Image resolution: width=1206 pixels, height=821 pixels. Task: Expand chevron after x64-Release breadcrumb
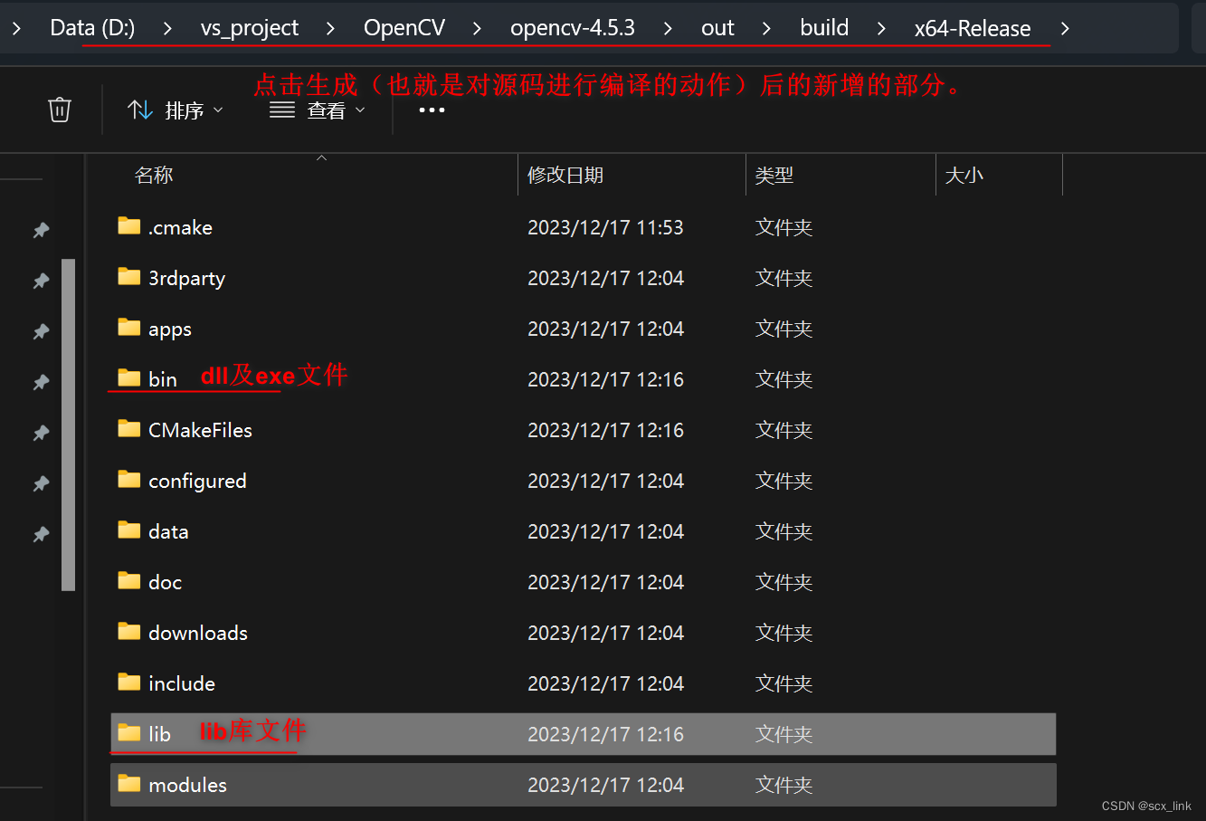pyautogui.click(x=1065, y=29)
